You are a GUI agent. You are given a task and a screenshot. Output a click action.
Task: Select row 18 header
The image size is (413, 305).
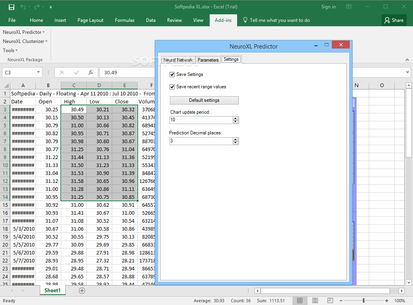[5, 229]
